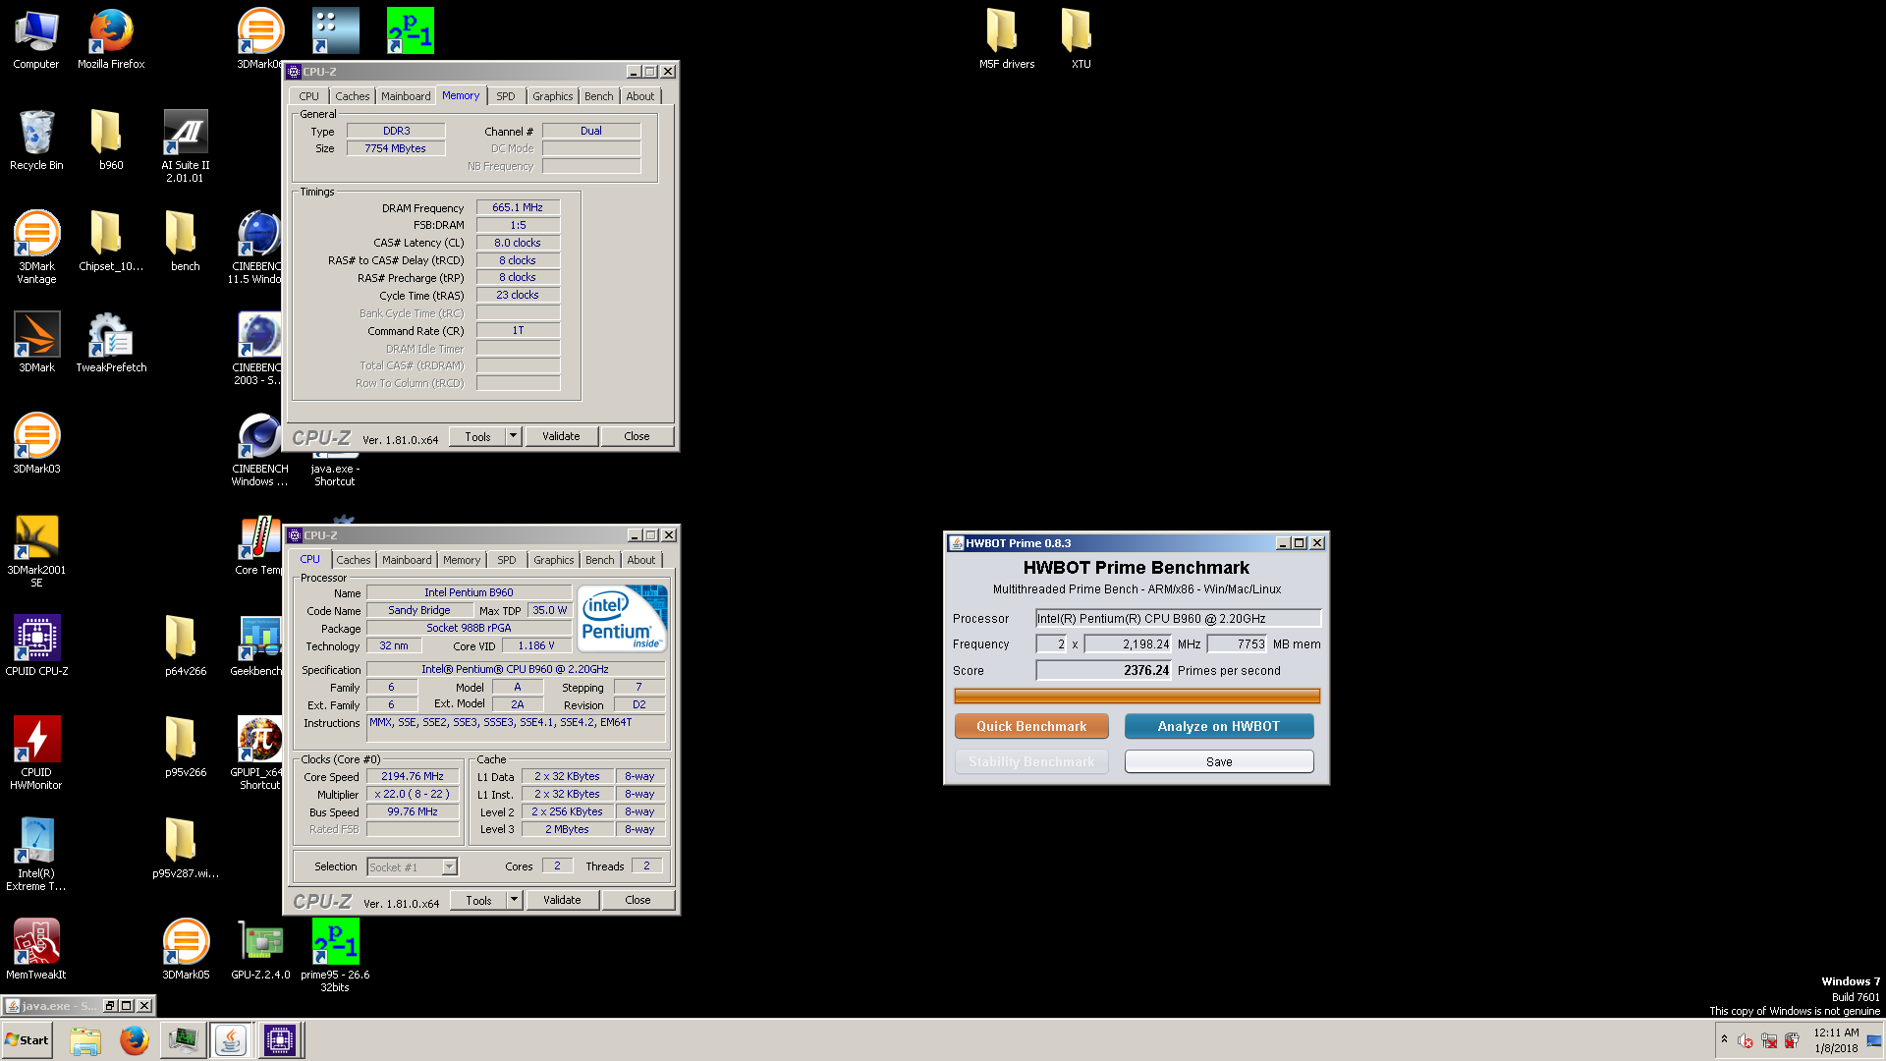Open Windows Explorer from taskbar

tap(85, 1040)
